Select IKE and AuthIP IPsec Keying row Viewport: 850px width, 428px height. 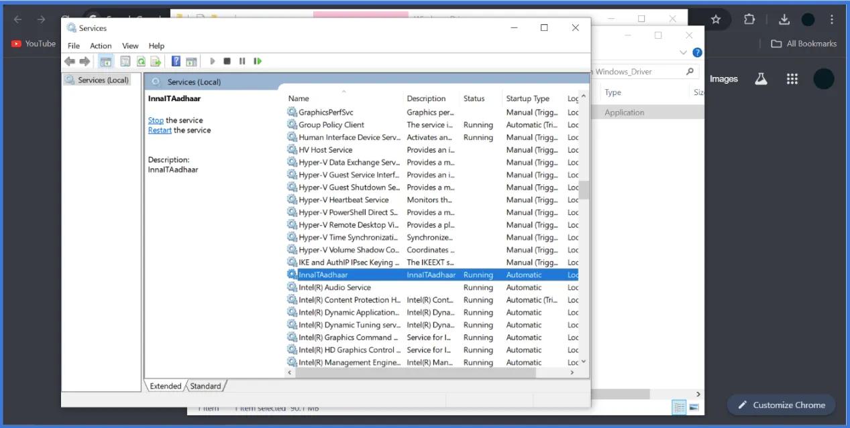[432, 263]
